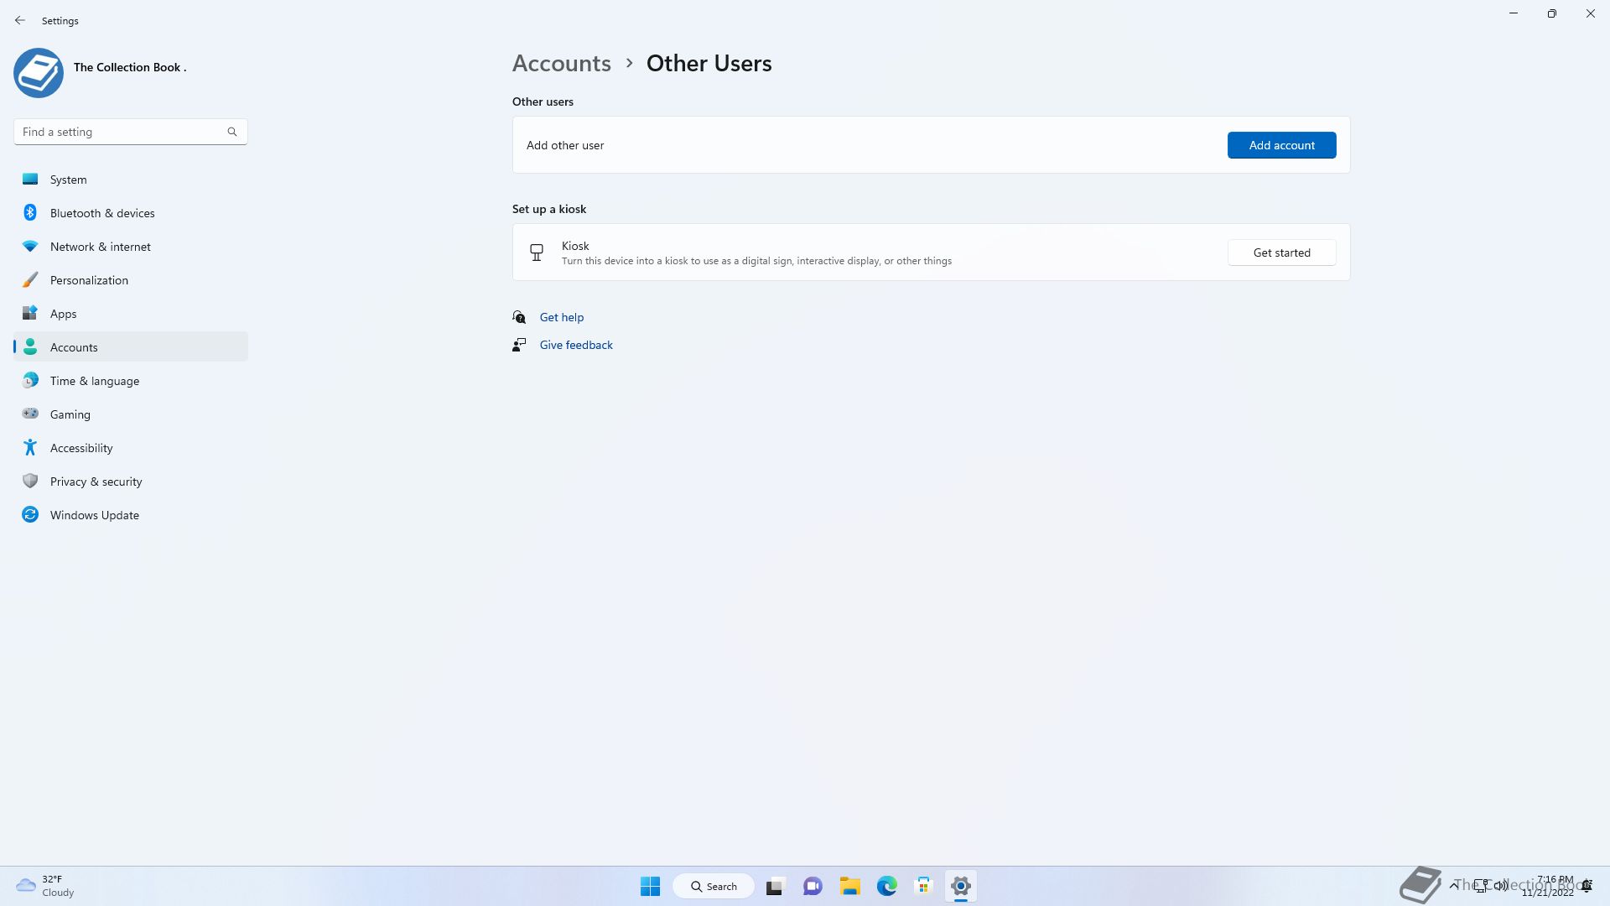This screenshot has width=1610, height=906.
Task: Click the Accounts breadcrumb link
Action: tap(561, 63)
